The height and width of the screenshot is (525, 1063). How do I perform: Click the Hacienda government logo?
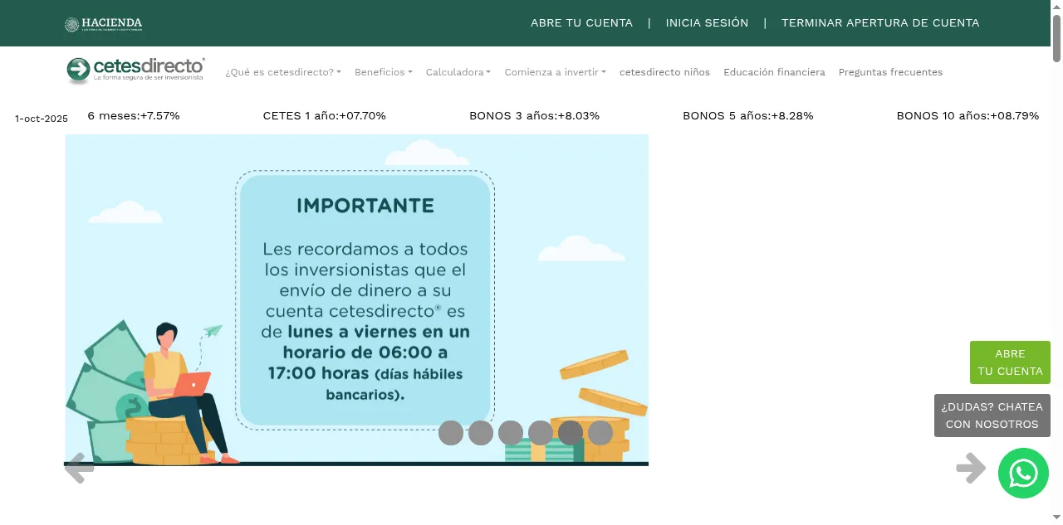click(x=104, y=24)
